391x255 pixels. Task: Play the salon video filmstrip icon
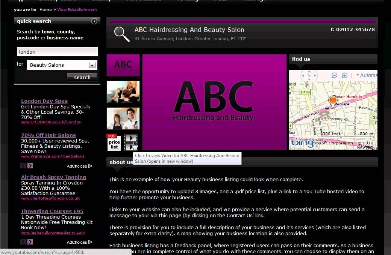[x=131, y=142]
